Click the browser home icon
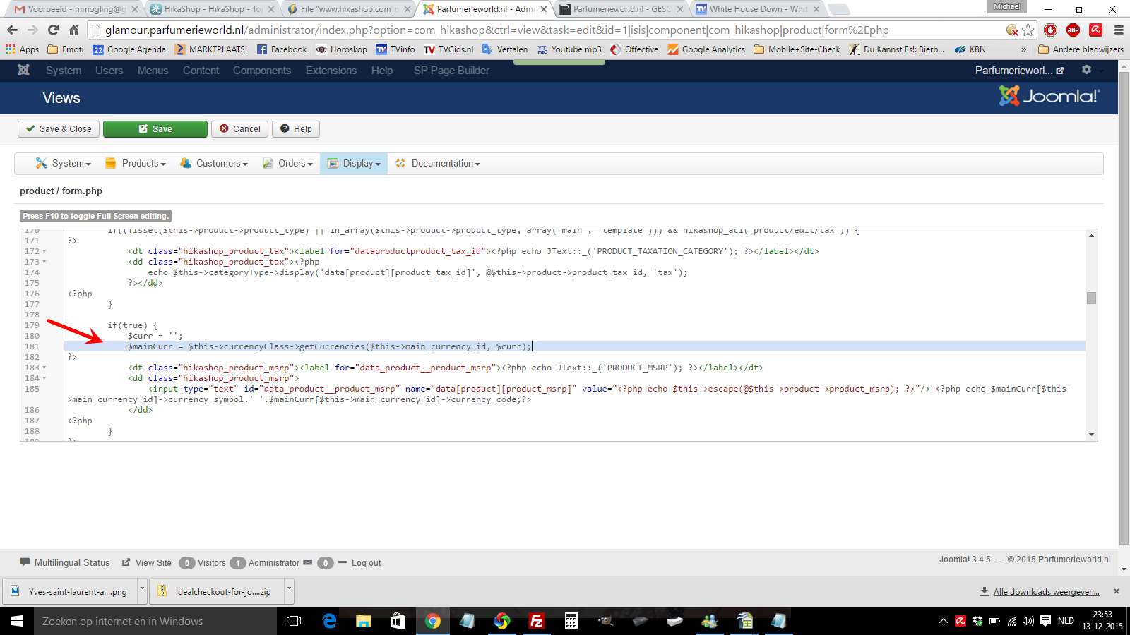Image resolution: width=1130 pixels, height=635 pixels. pyautogui.click(x=74, y=30)
